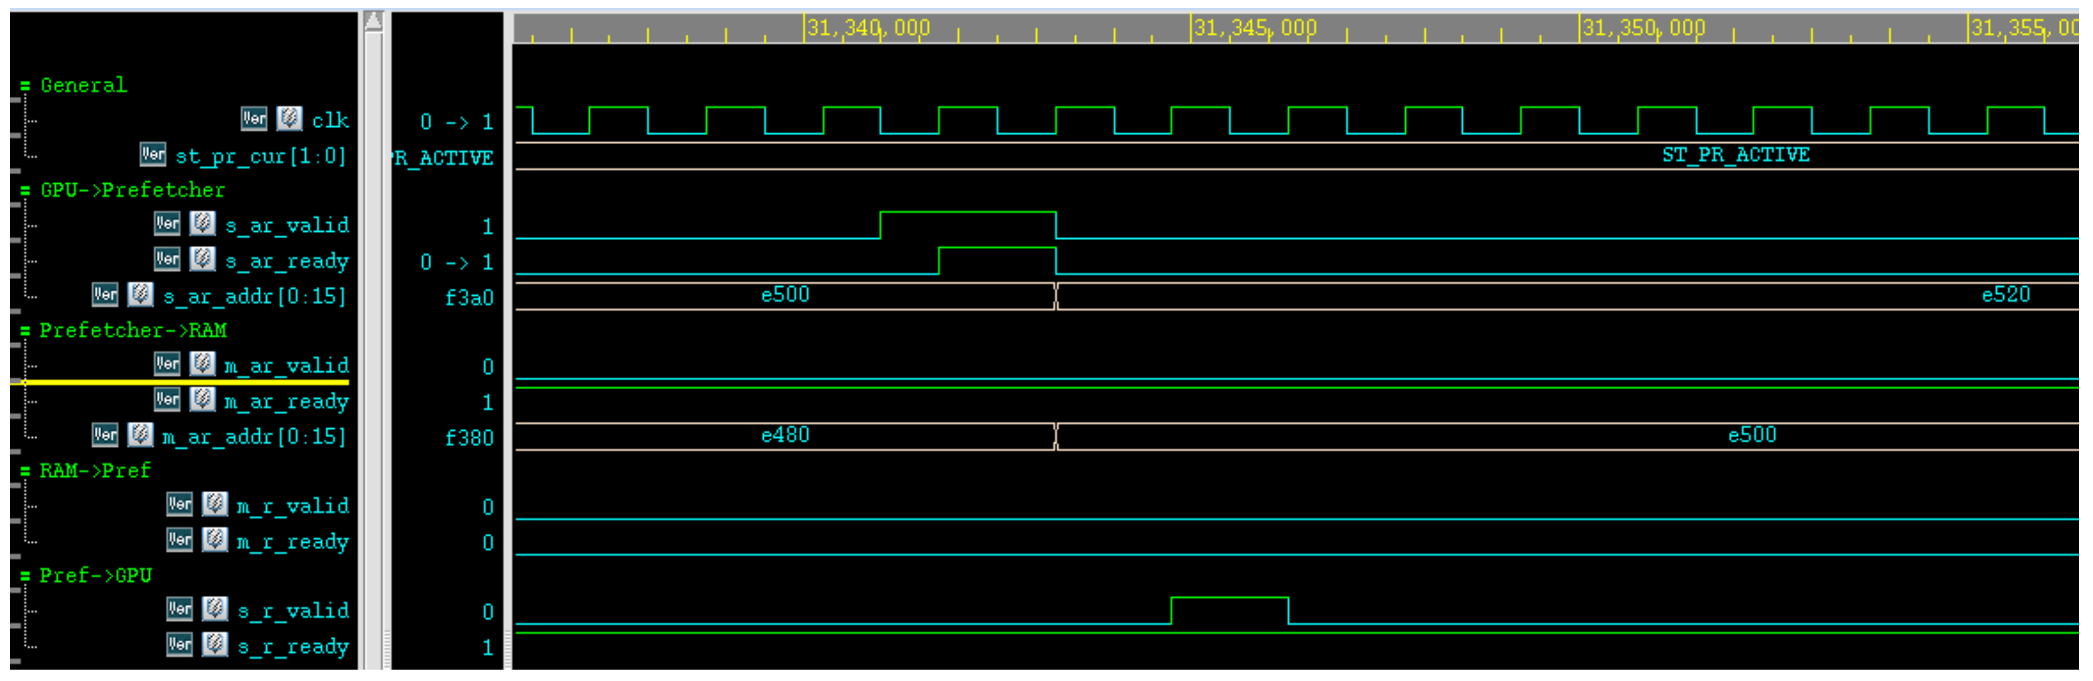The image size is (2093, 681).
Task: Select the m_r_valid signal name
Action: (293, 507)
